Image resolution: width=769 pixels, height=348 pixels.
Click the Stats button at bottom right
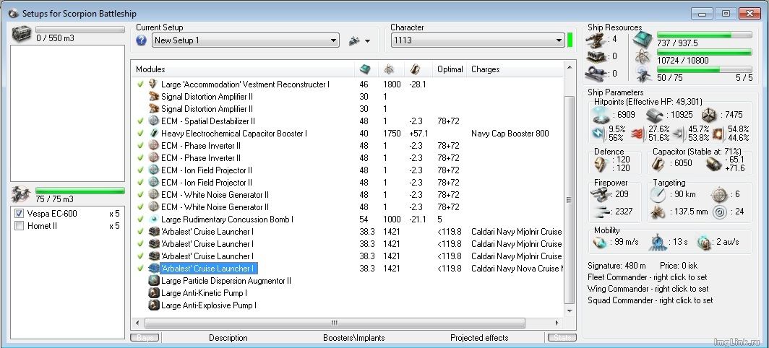click(x=562, y=338)
